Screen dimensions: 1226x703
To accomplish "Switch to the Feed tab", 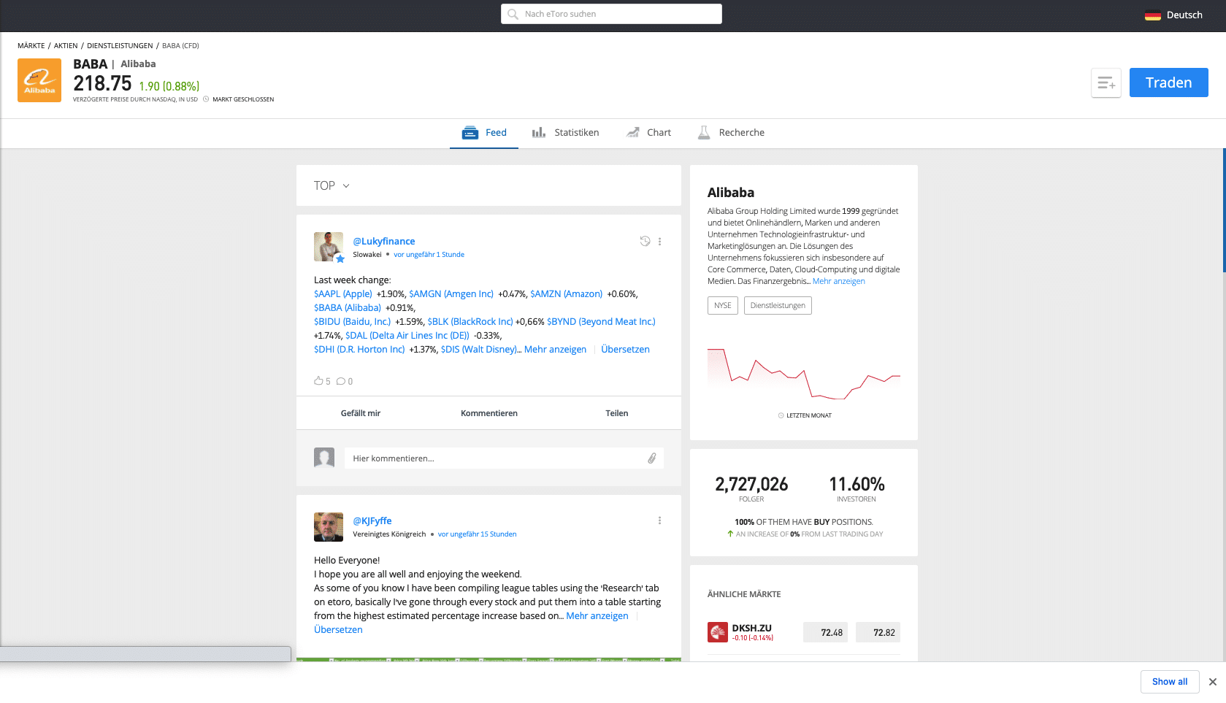I will (x=484, y=132).
